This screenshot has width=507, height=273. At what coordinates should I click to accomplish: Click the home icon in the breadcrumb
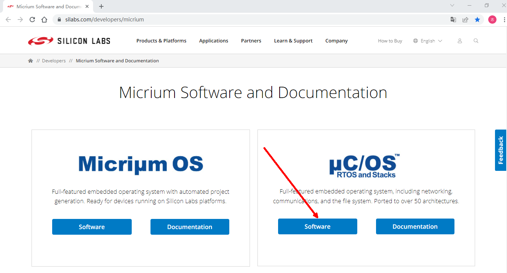[x=30, y=60]
